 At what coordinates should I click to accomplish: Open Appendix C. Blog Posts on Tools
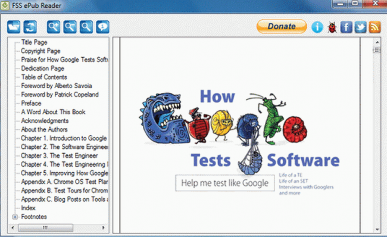pyautogui.click(x=64, y=199)
